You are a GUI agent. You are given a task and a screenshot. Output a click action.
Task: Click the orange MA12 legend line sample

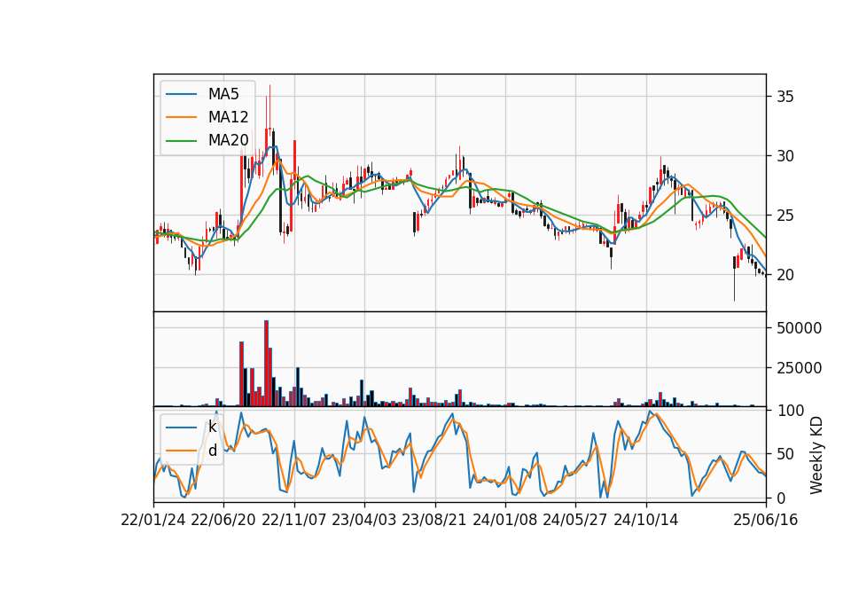[x=181, y=117]
